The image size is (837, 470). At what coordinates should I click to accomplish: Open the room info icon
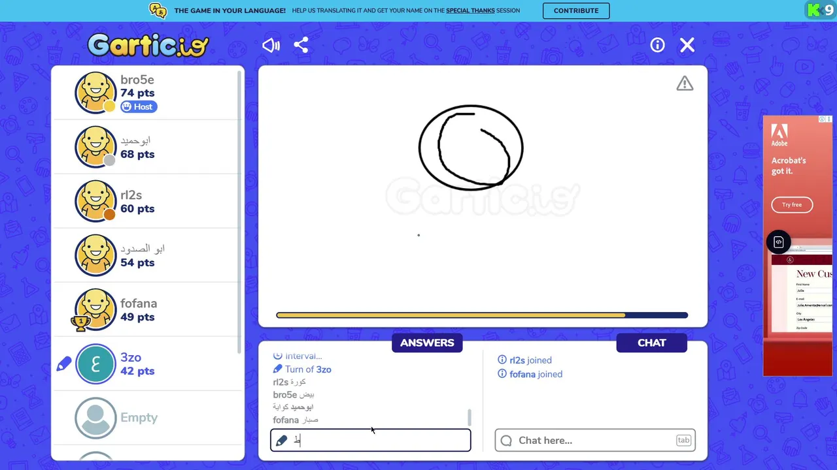click(x=657, y=45)
